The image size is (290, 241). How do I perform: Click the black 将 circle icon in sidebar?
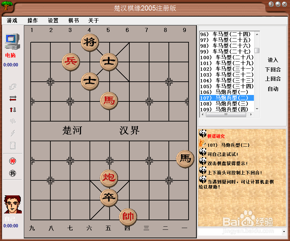[13, 173]
